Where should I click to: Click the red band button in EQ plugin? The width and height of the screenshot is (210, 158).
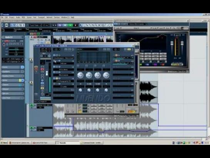(x=162, y=65)
